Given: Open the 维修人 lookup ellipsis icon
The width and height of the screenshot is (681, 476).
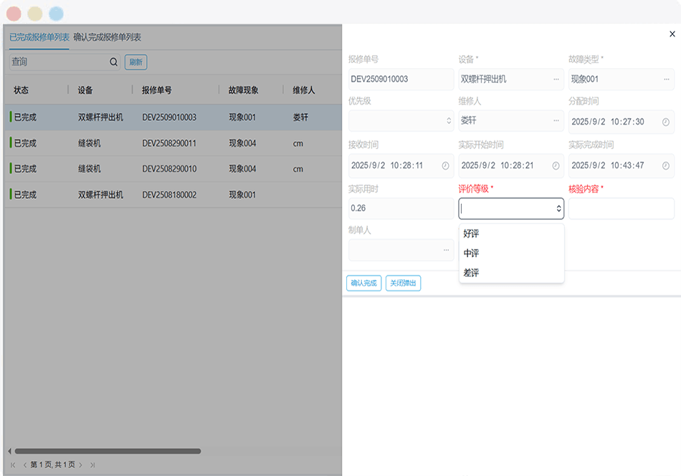Looking at the screenshot, I should coord(556,120).
